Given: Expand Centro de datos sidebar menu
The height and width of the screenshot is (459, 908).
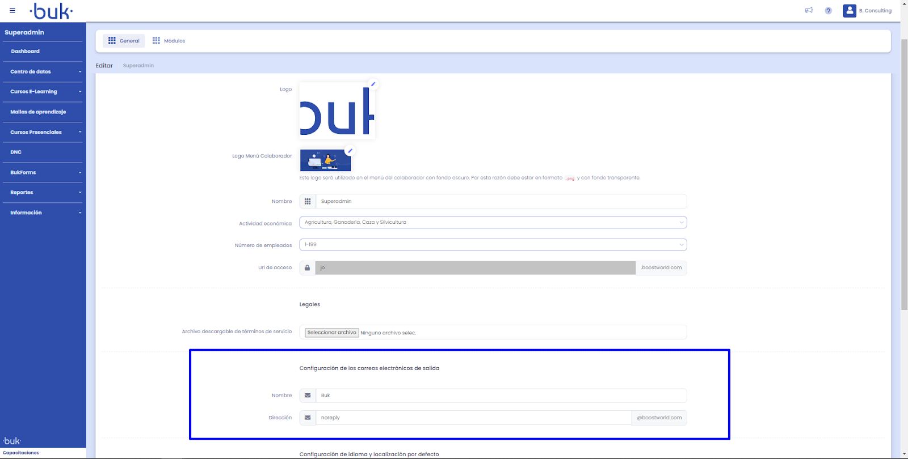Looking at the screenshot, I should coord(43,72).
